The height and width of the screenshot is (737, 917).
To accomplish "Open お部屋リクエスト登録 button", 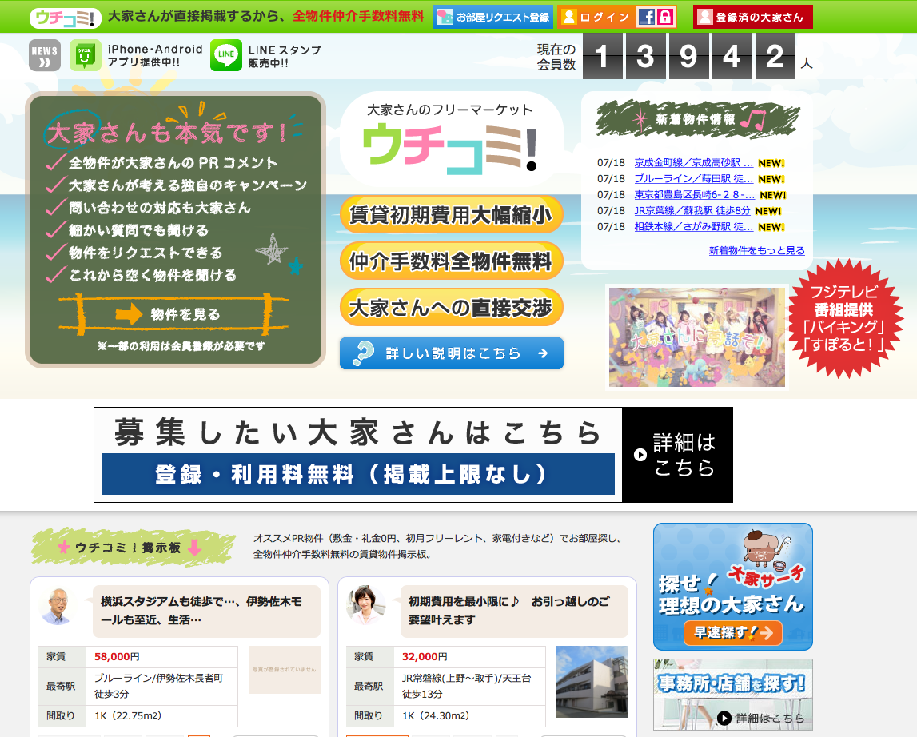I will 493,17.
